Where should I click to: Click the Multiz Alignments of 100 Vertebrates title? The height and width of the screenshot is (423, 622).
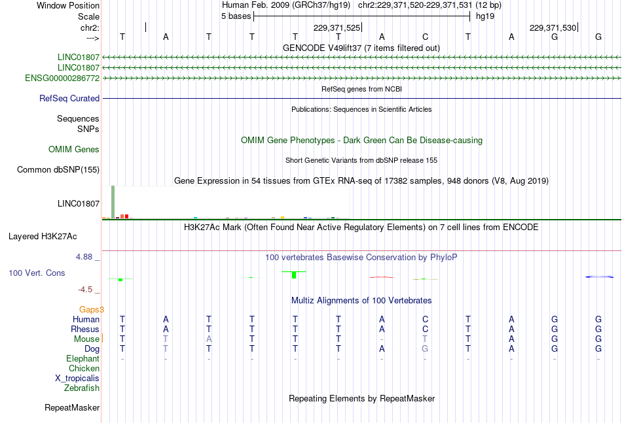361,301
